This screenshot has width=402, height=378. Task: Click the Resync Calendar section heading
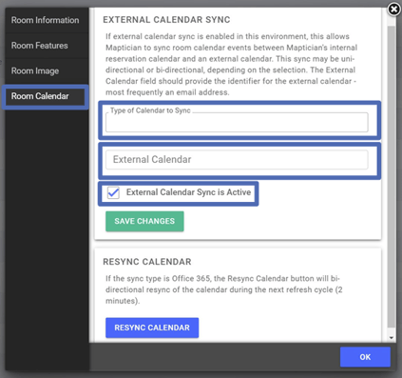(x=147, y=262)
